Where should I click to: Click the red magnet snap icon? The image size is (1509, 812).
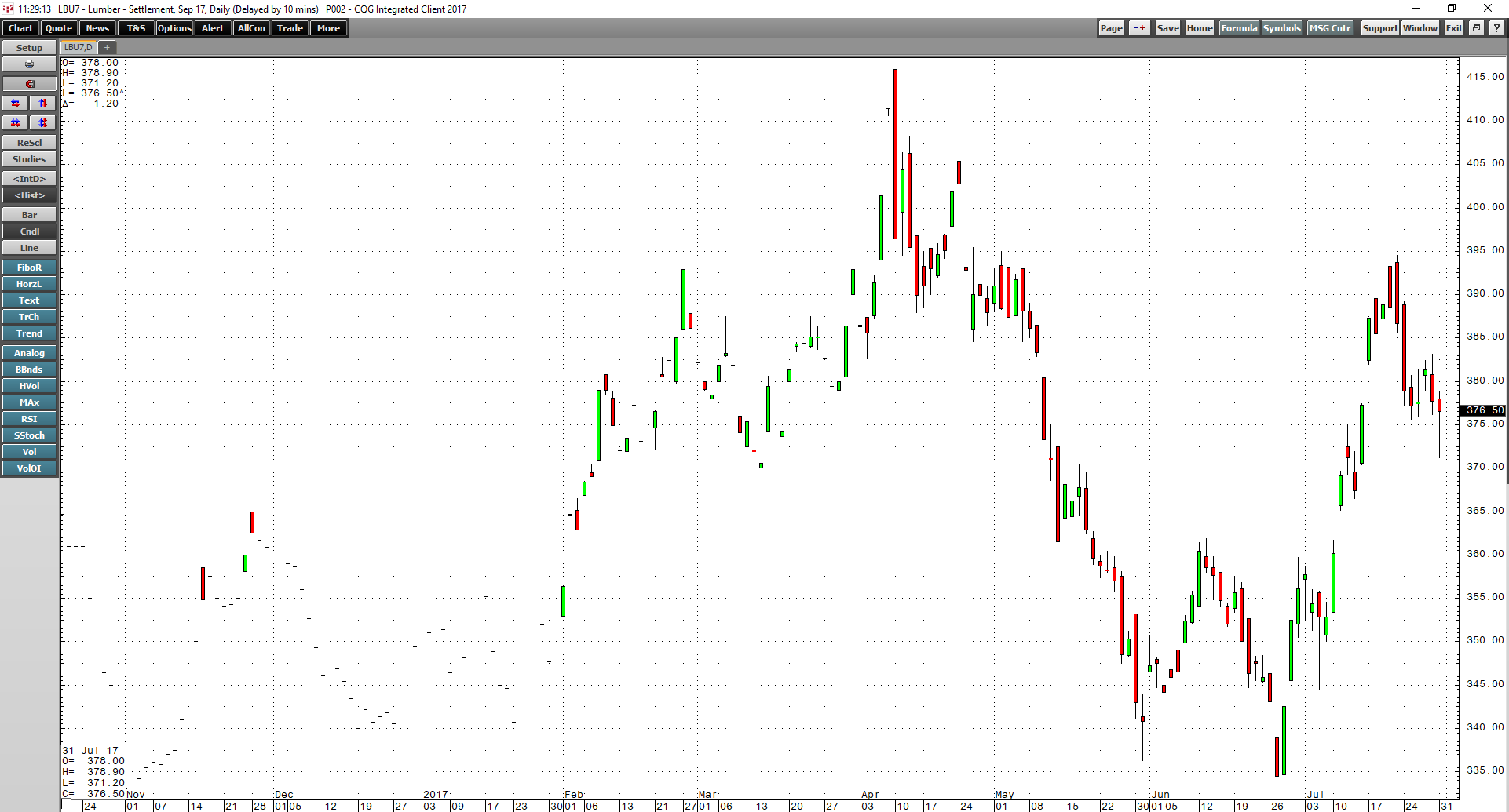coord(29,84)
